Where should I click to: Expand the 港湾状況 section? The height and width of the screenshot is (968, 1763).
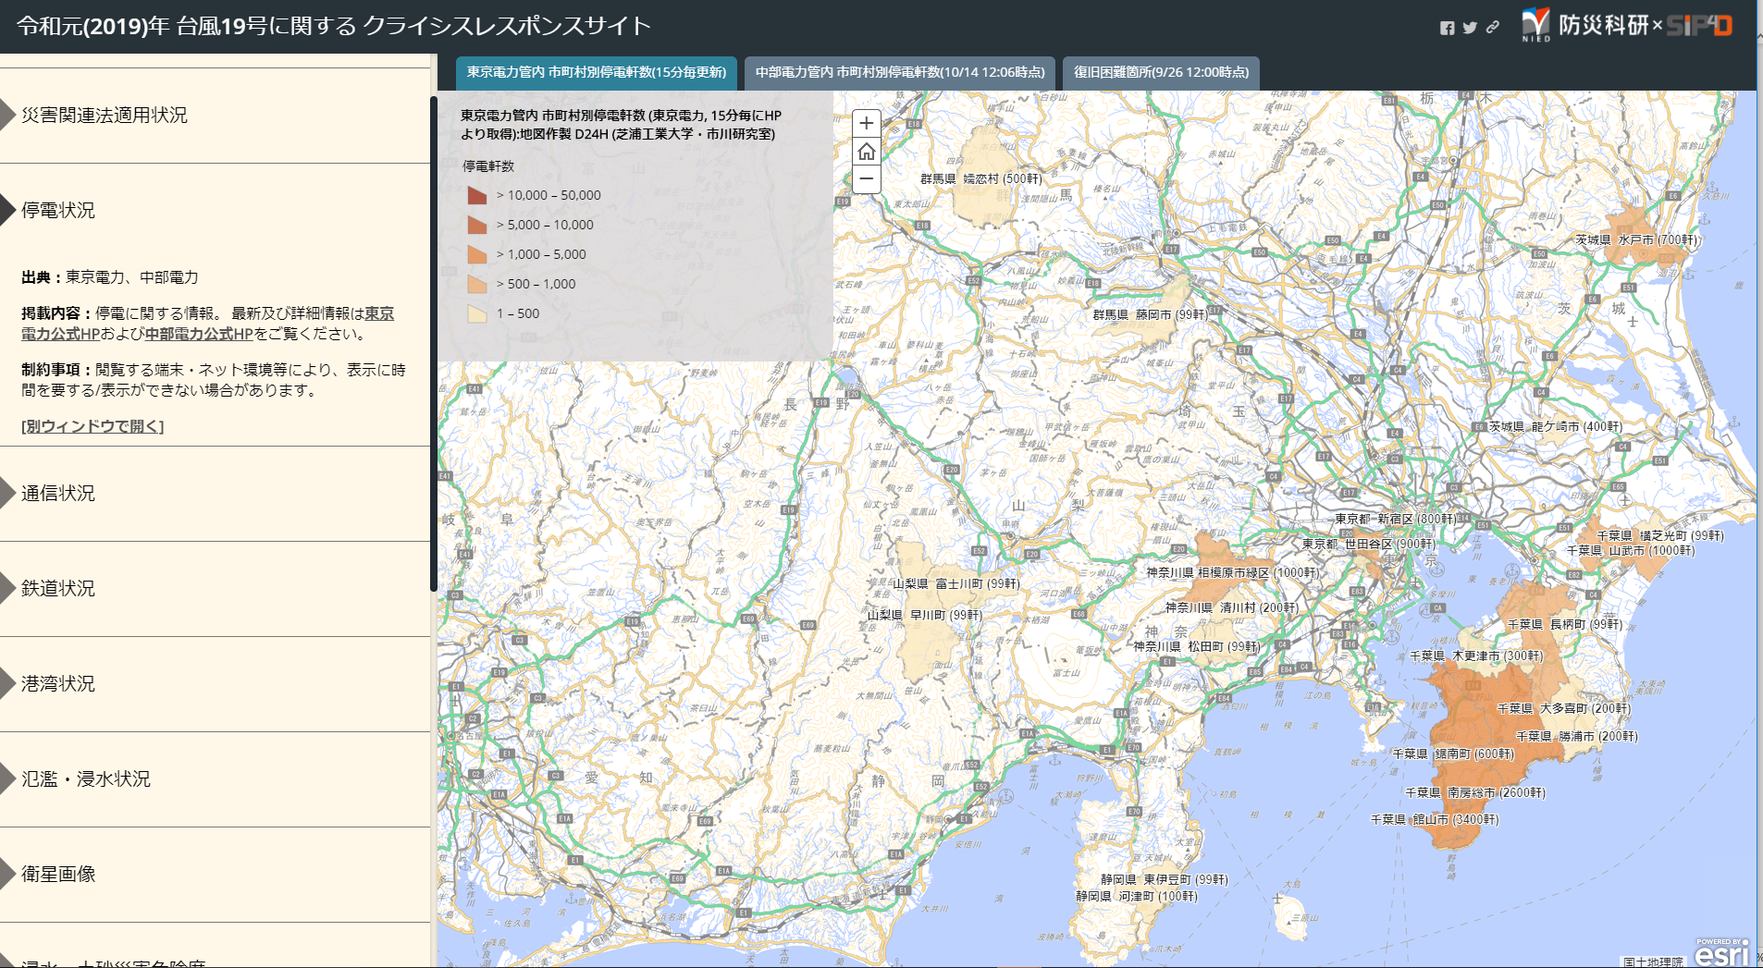point(58,684)
